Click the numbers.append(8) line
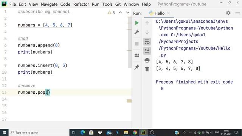The image size is (242, 136). [x=39, y=45]
